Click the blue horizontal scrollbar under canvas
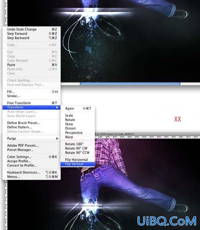The image size is (200, 230). (130, 83)
